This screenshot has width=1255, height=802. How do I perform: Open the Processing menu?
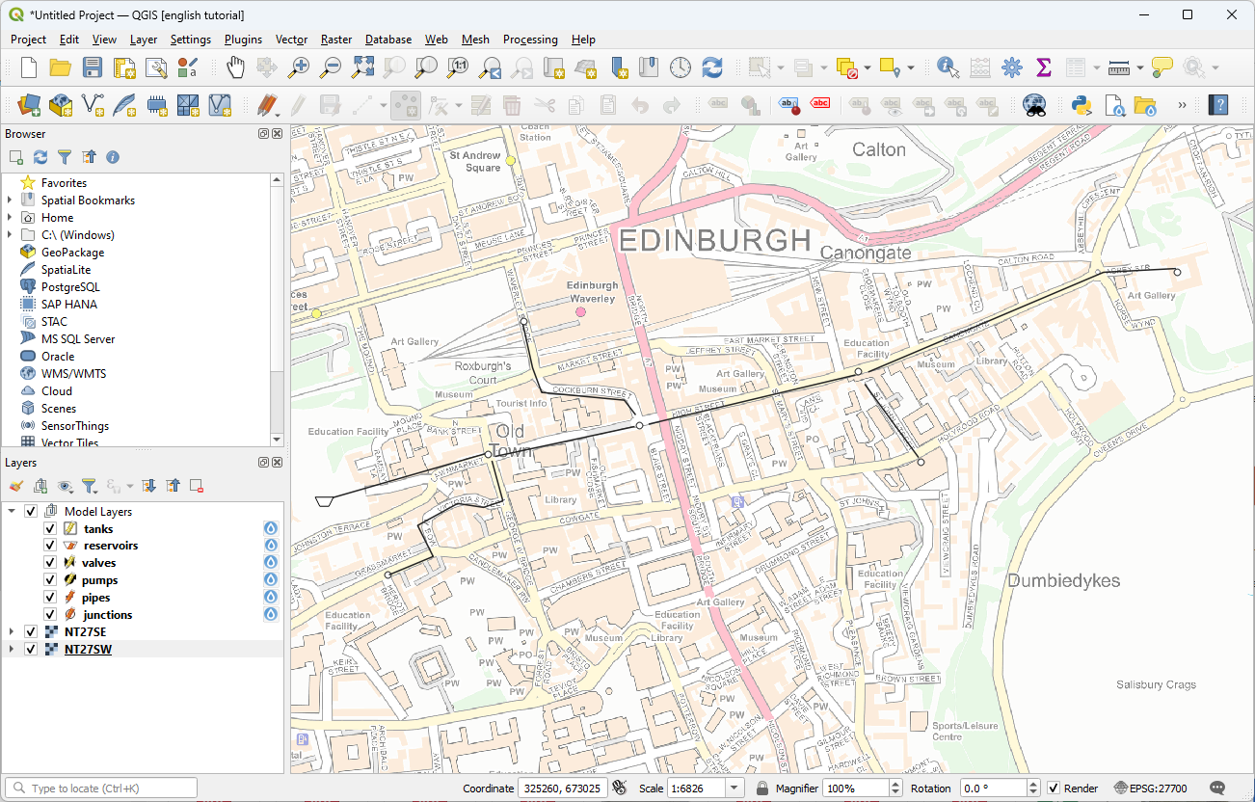[x=530, y=40]
